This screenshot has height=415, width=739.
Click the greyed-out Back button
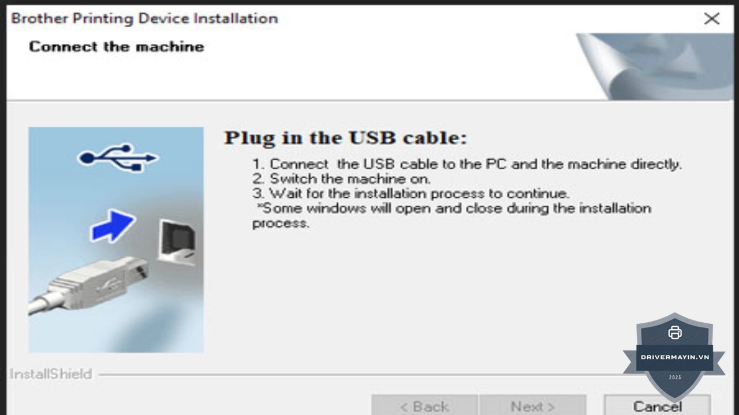[424, 406]
